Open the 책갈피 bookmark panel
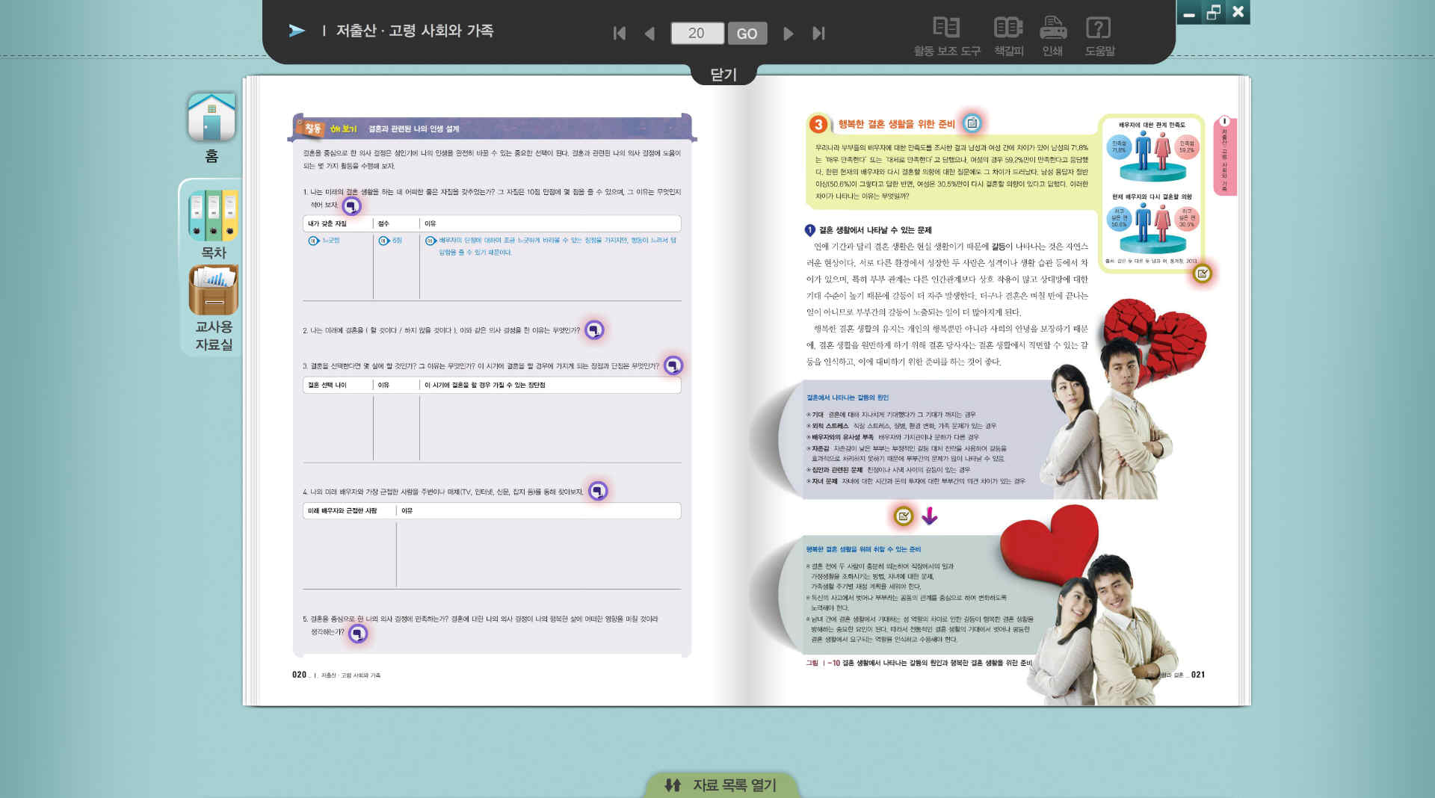The width and height of the screenshot is (1435, 798). pyautogui.click(x=1008, y=36)
